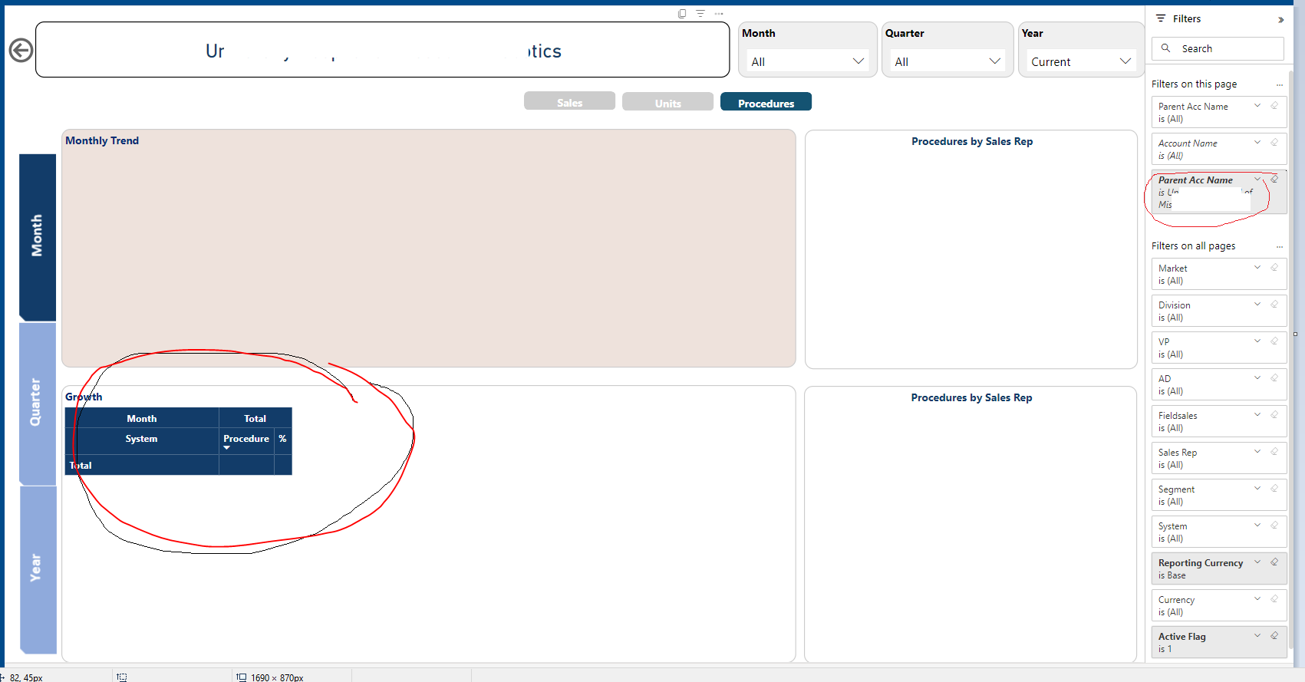
Task: Open the Year slicer dropdown showing Current
Action: tap(1081, 61)
